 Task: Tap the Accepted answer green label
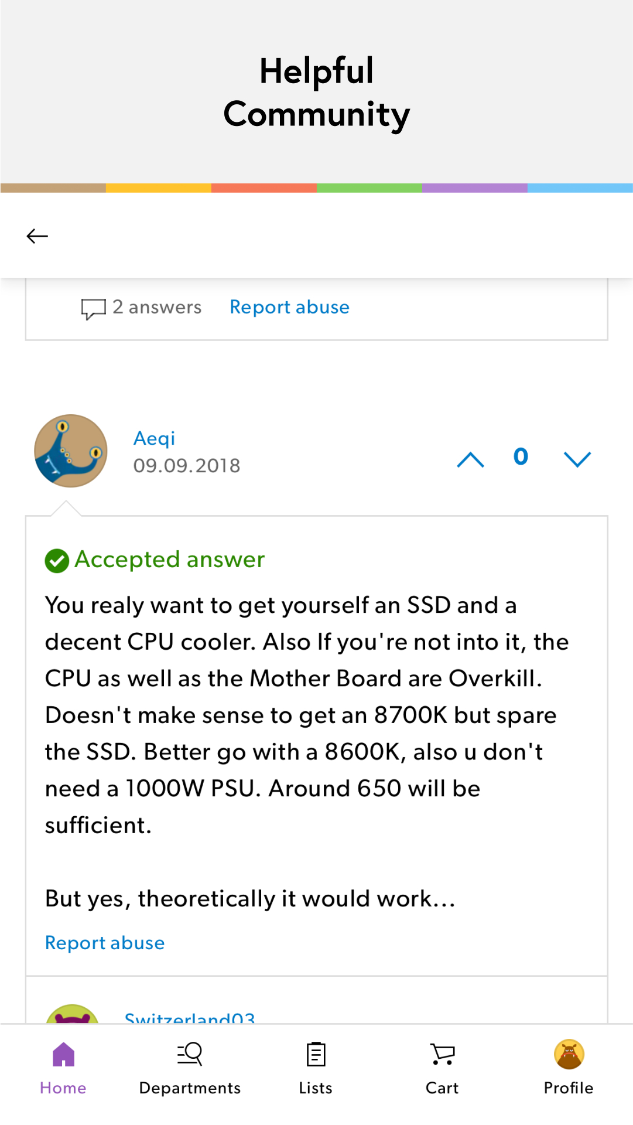click(170, 560)
